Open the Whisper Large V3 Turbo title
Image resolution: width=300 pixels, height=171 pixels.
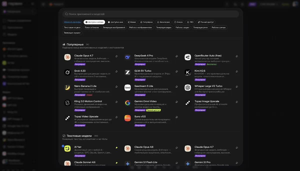pos(208,86)
